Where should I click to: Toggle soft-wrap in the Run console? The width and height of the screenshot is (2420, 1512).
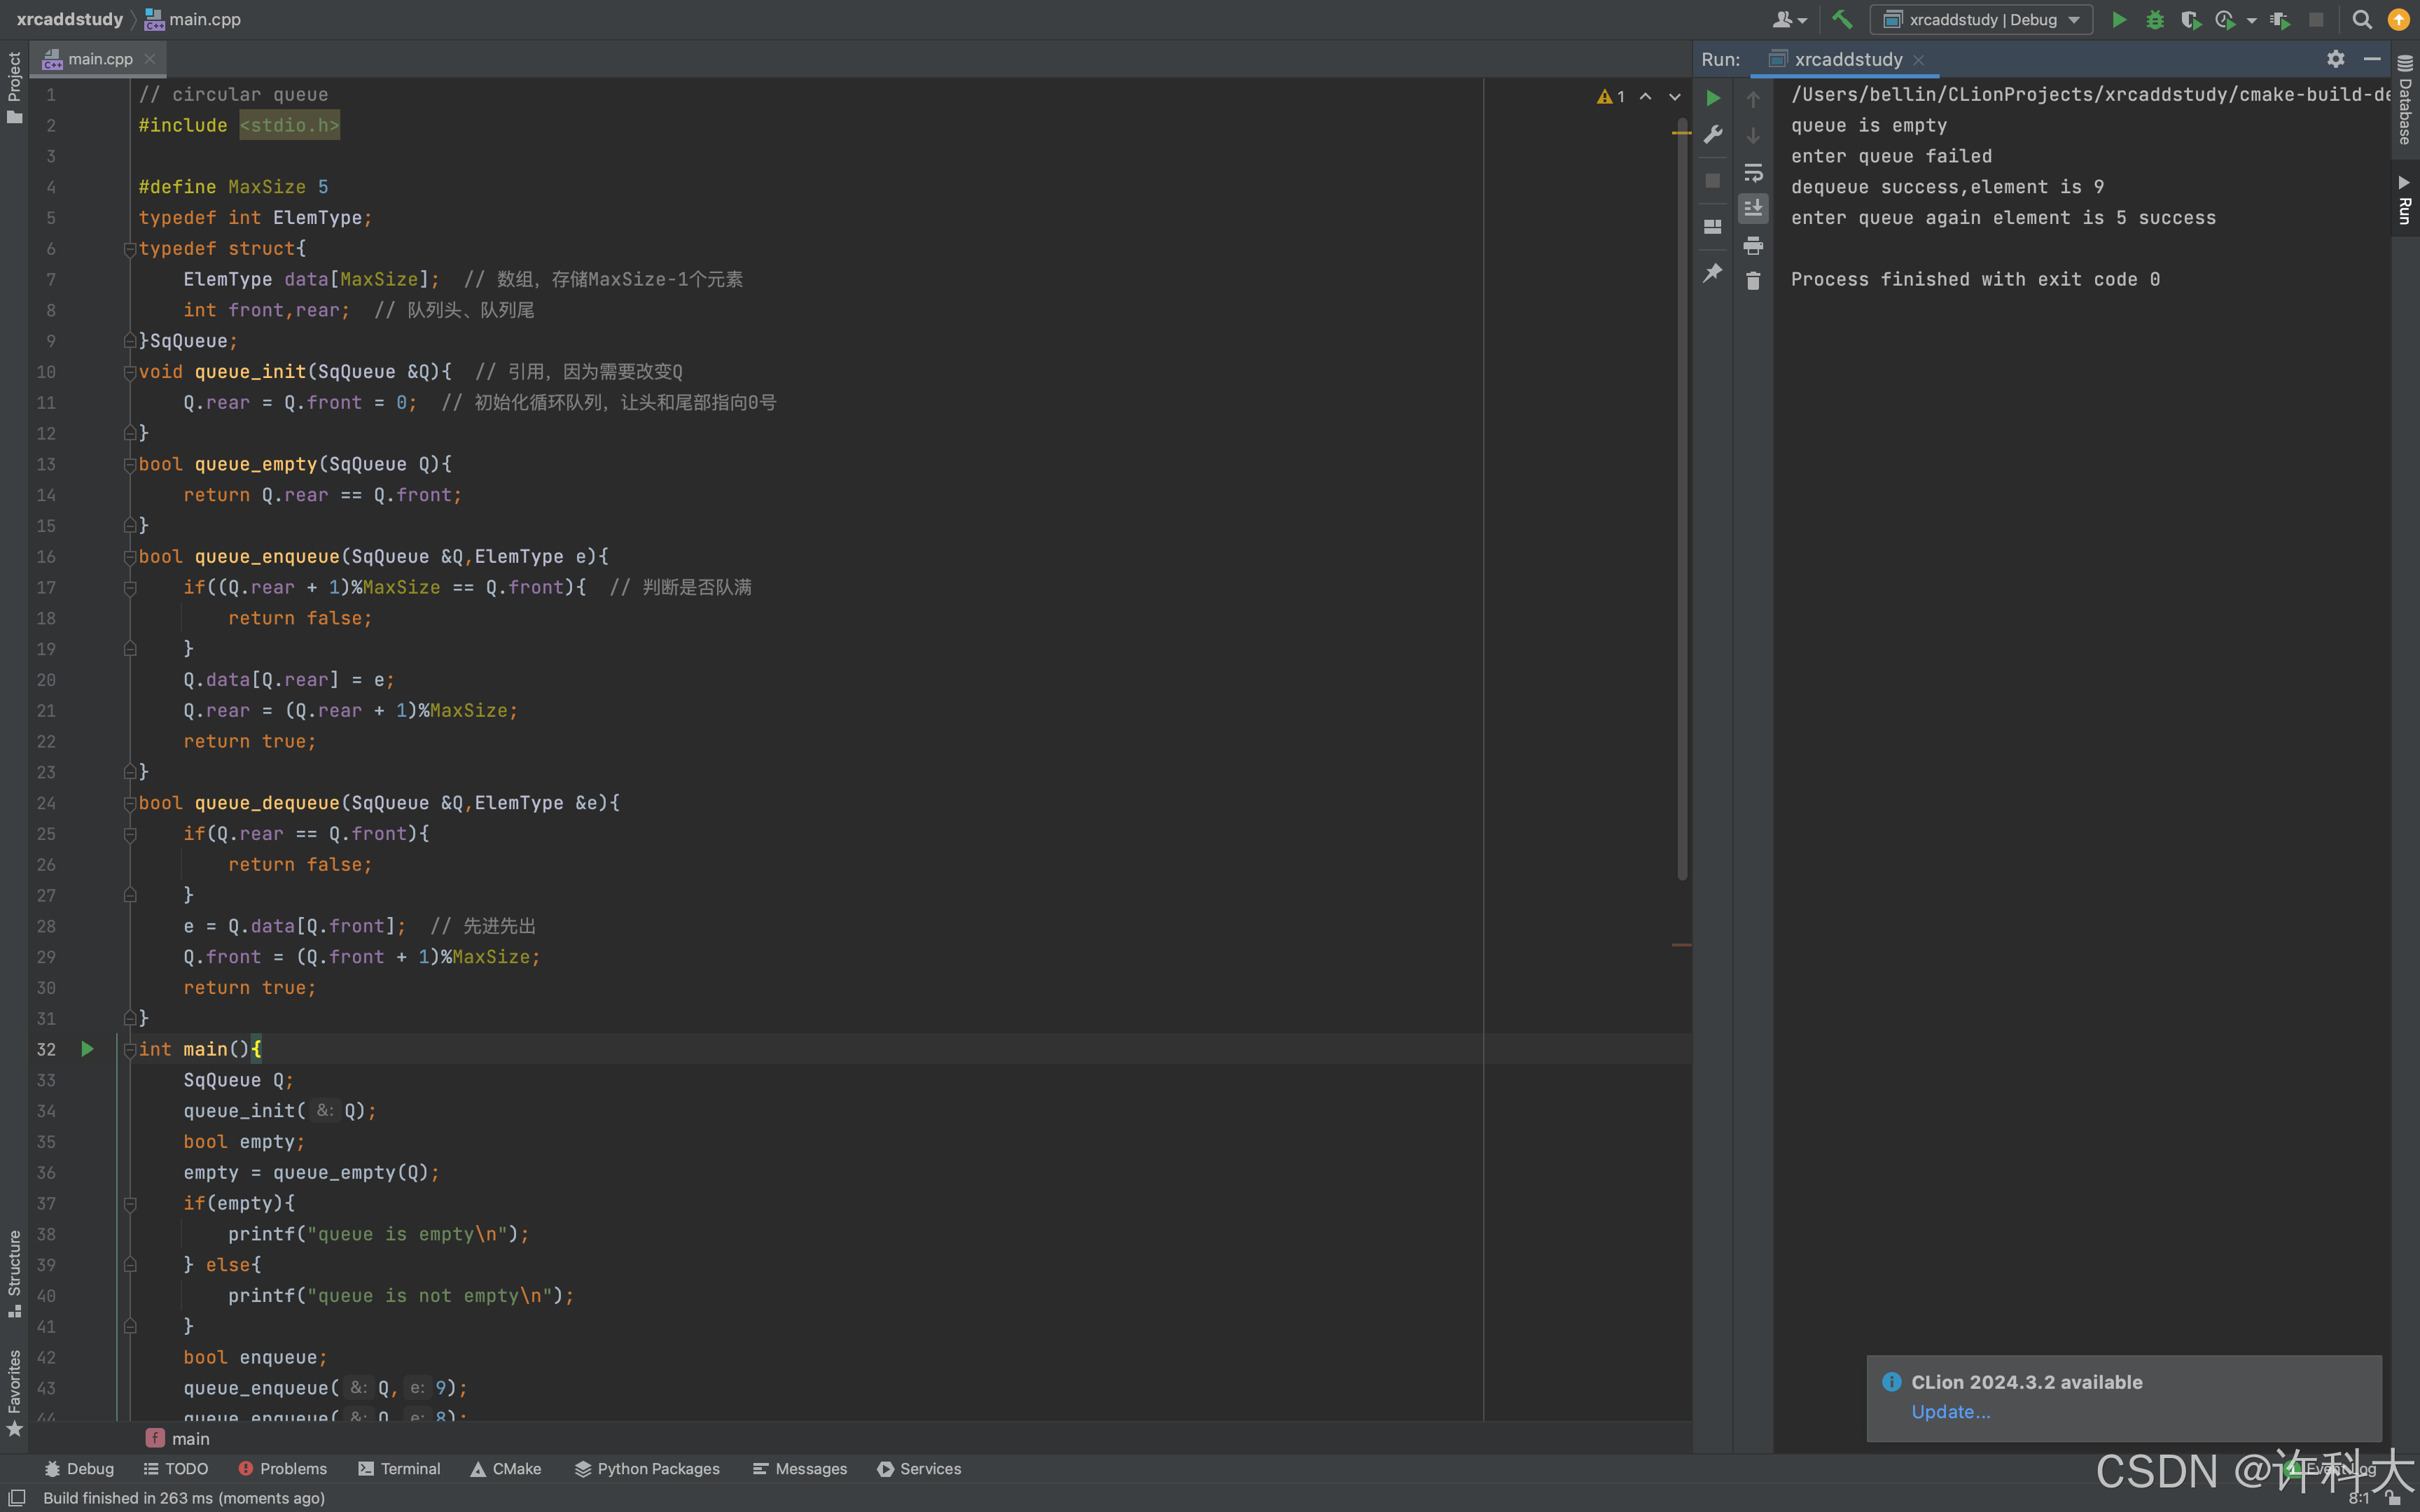click(x=1753, y=172)
